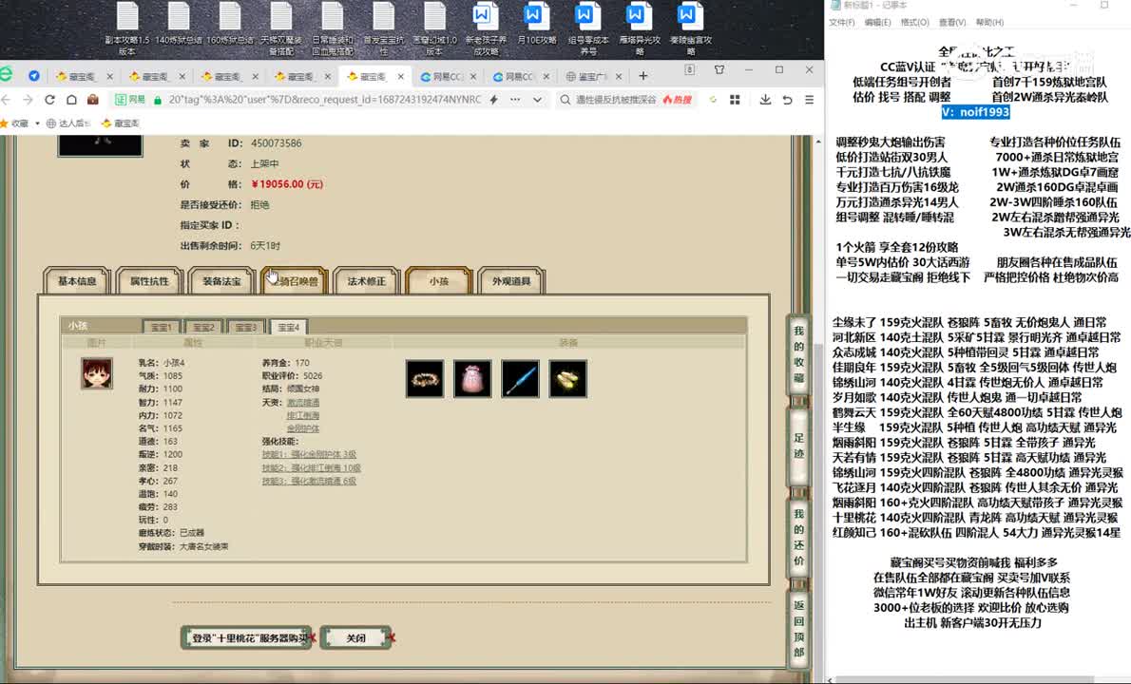Screen dimensions: 1131x684
Task: Click the browser home icon
Action: pyautogui.click(x=71, y=100)
